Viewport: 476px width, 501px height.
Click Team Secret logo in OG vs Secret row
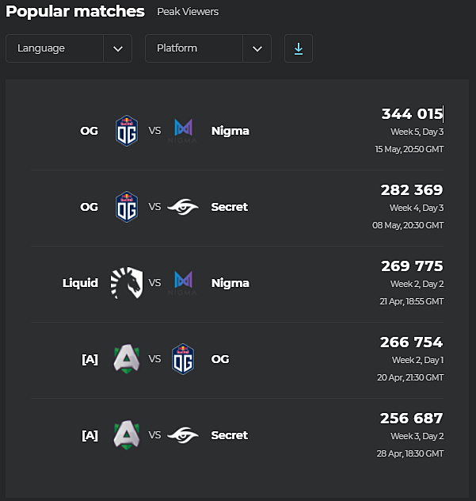pyautogui.click(x=184, y=207)
